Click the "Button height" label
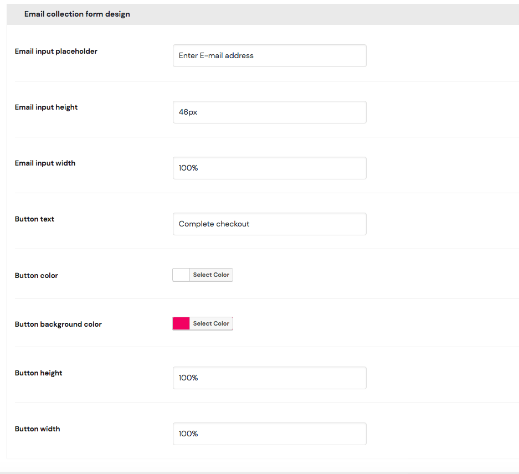Viewport: 519px width, 474px height. click(x=38, y=373)
